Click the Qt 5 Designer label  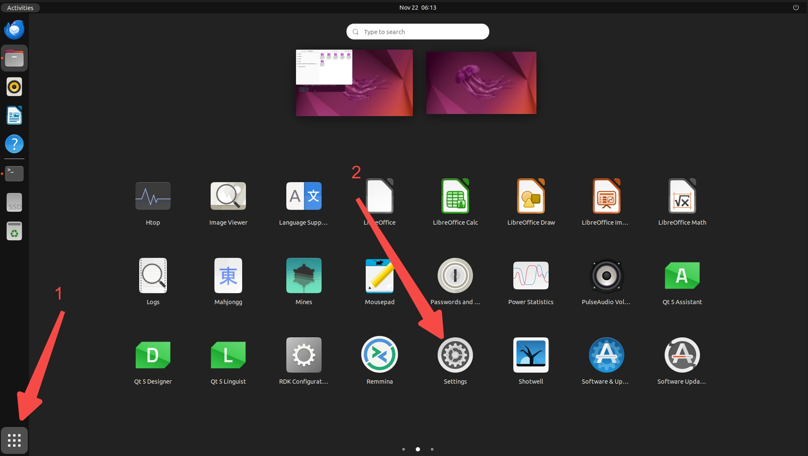pos(153,382)
